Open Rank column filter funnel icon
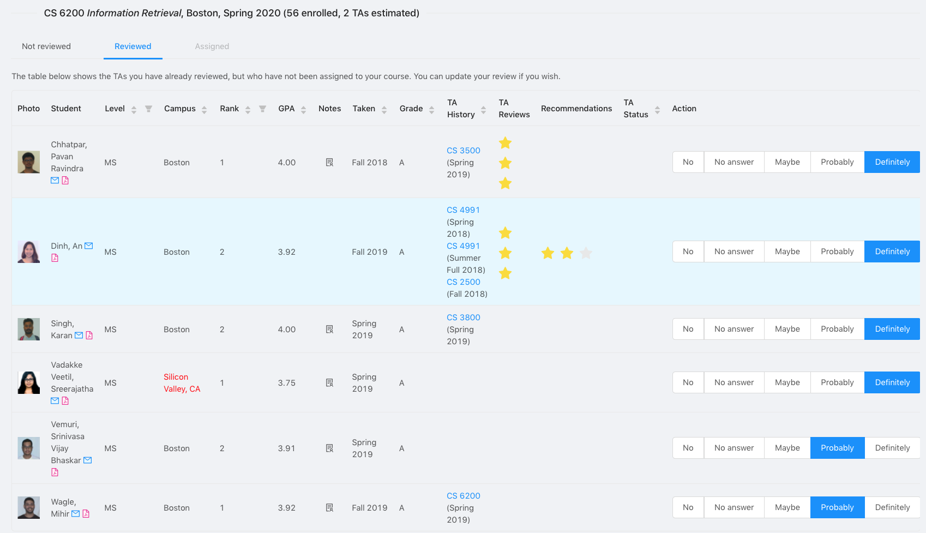The width and height of the screenshot is (926, 533). 262,109
